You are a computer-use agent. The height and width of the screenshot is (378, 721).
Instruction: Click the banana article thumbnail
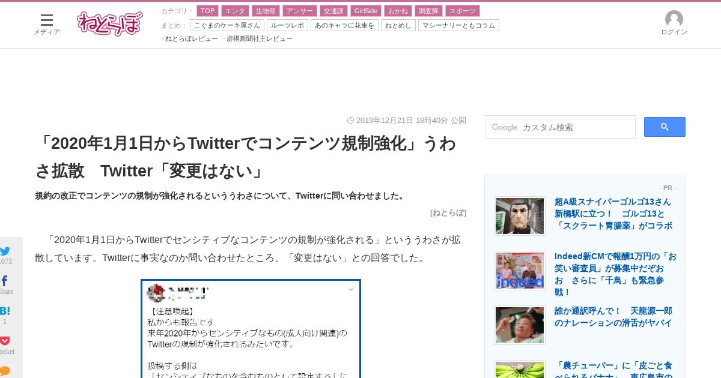click(x=520, y=369)
